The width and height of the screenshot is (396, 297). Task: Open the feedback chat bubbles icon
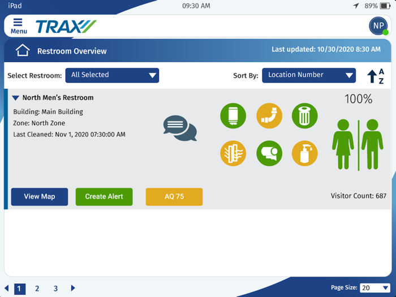[x=180, y=128]
